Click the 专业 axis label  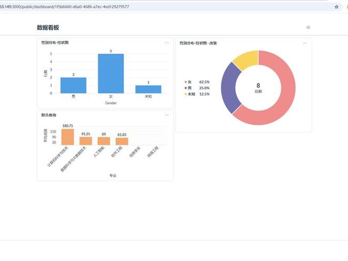[x=113, y=175]
